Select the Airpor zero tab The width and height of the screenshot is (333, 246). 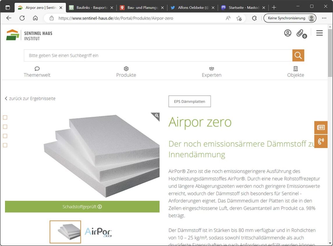(40, 8)
